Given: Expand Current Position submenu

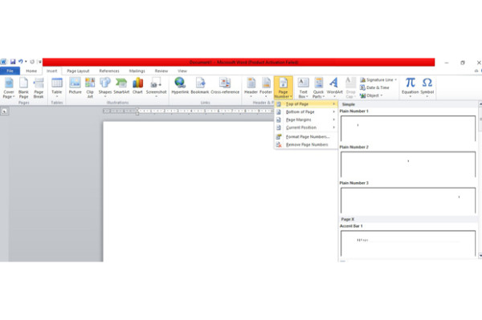Looking at the screenshot, I should tap(306, 128).
